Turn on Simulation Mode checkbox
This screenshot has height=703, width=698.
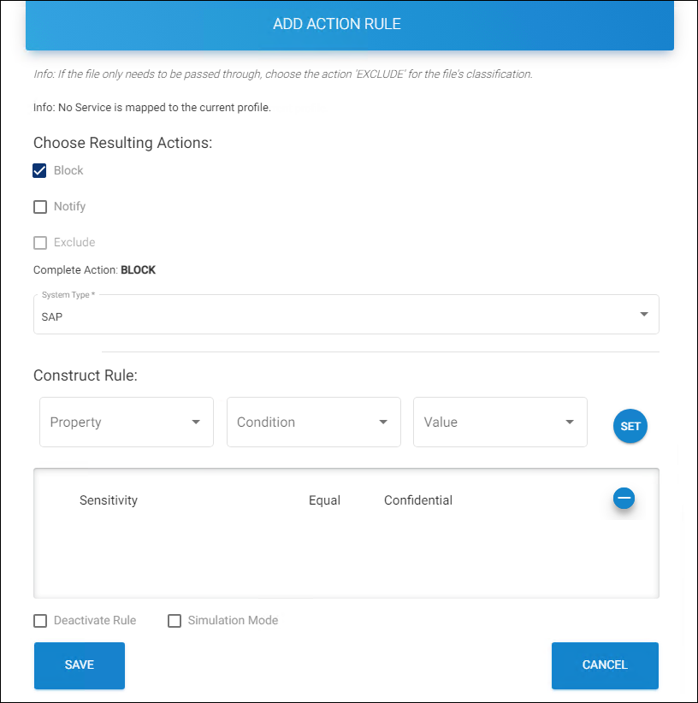point(174,621)
